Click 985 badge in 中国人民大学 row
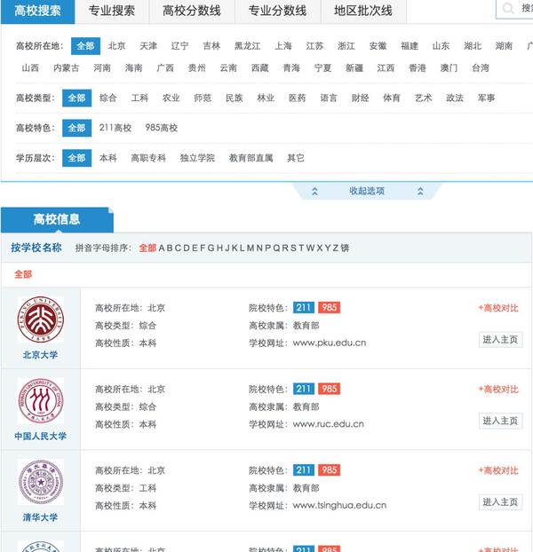The width and height of the screenshot is (533, 552). (330, 389)
